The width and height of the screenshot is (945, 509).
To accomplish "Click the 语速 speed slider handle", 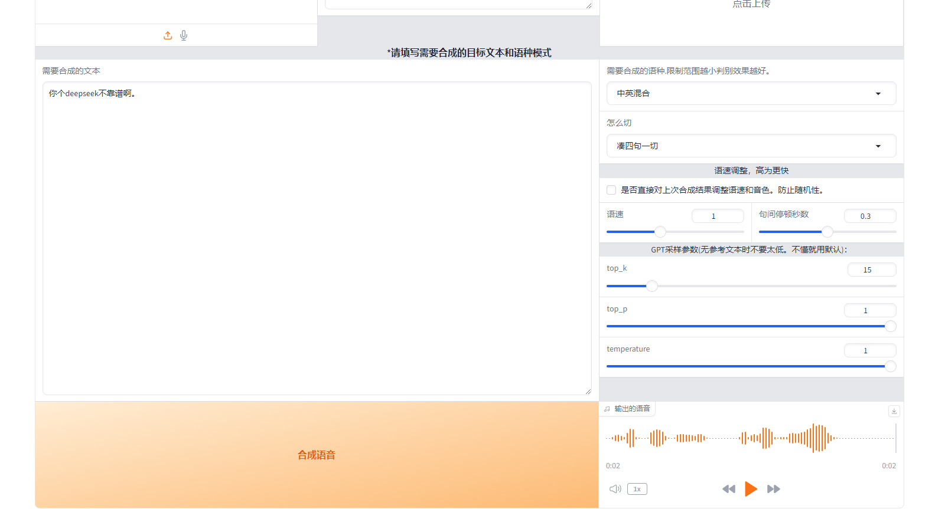I will [x=660, y=232].
